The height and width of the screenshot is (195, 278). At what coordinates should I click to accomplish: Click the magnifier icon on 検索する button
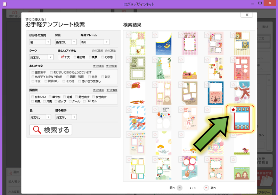(x=37, y=130)
